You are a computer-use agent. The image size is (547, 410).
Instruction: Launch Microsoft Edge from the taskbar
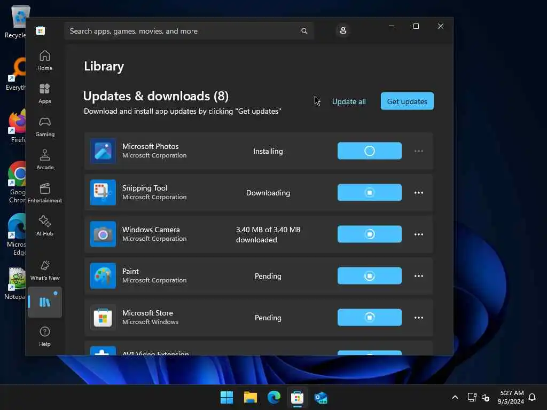tap(274, 397)
